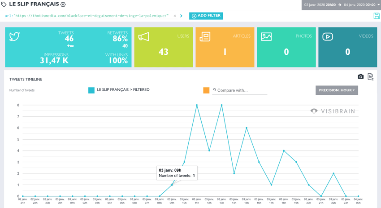Click the 2-tweet point at 03 janv. 22h
The width and height of the screenshot is (381, 208).
pos(333,173)
